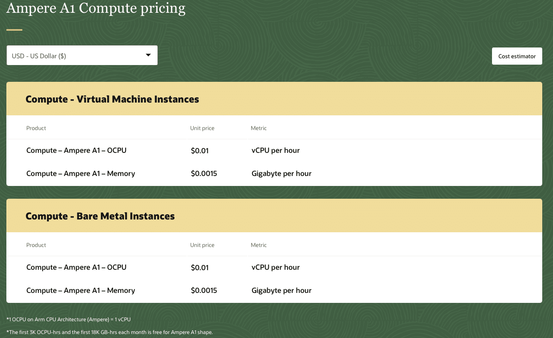553x338 pixels.
Task: Click Product column header in Virtual Machine table
Action: tap(36, 128)
